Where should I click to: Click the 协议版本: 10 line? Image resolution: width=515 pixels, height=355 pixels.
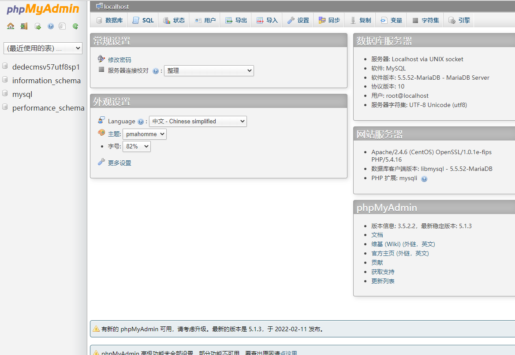(x=388, y=86)
